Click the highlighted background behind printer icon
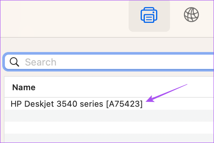 click(149, 16)
